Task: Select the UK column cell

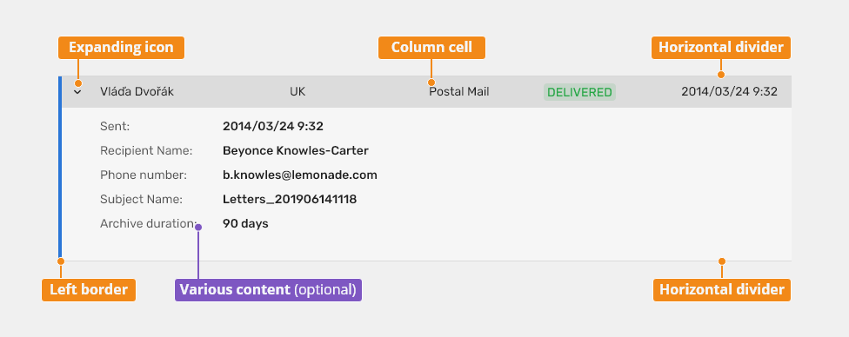Action: pyautogui.click(x=297, y=91)
